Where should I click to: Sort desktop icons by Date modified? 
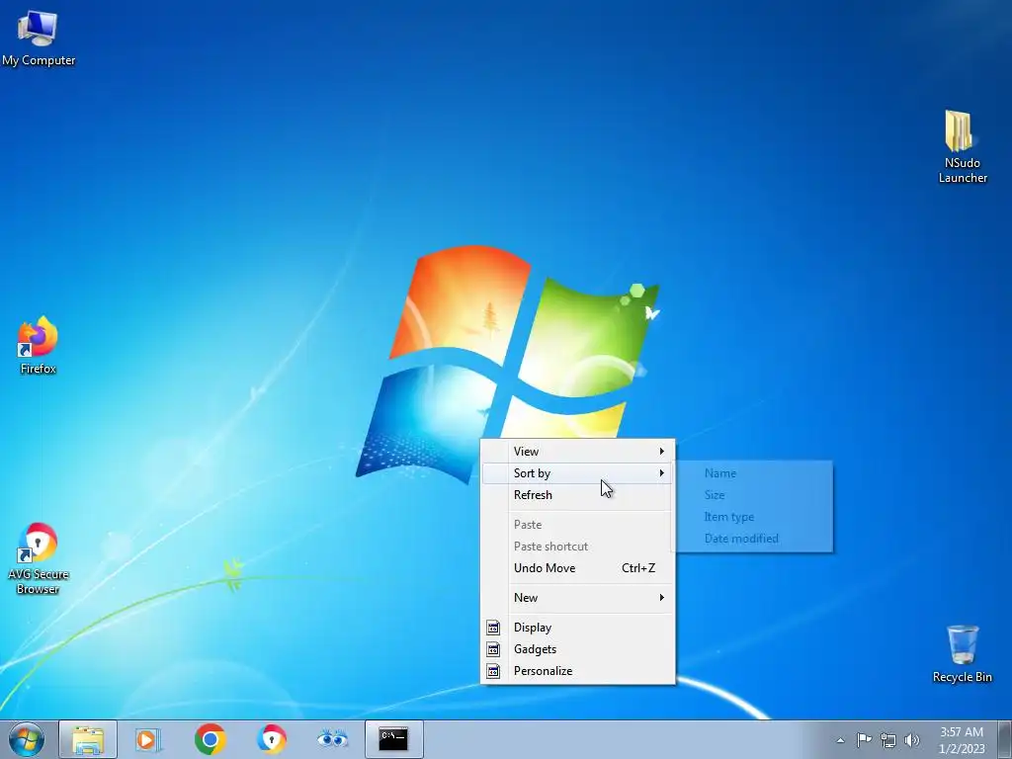tap(754, 539)
